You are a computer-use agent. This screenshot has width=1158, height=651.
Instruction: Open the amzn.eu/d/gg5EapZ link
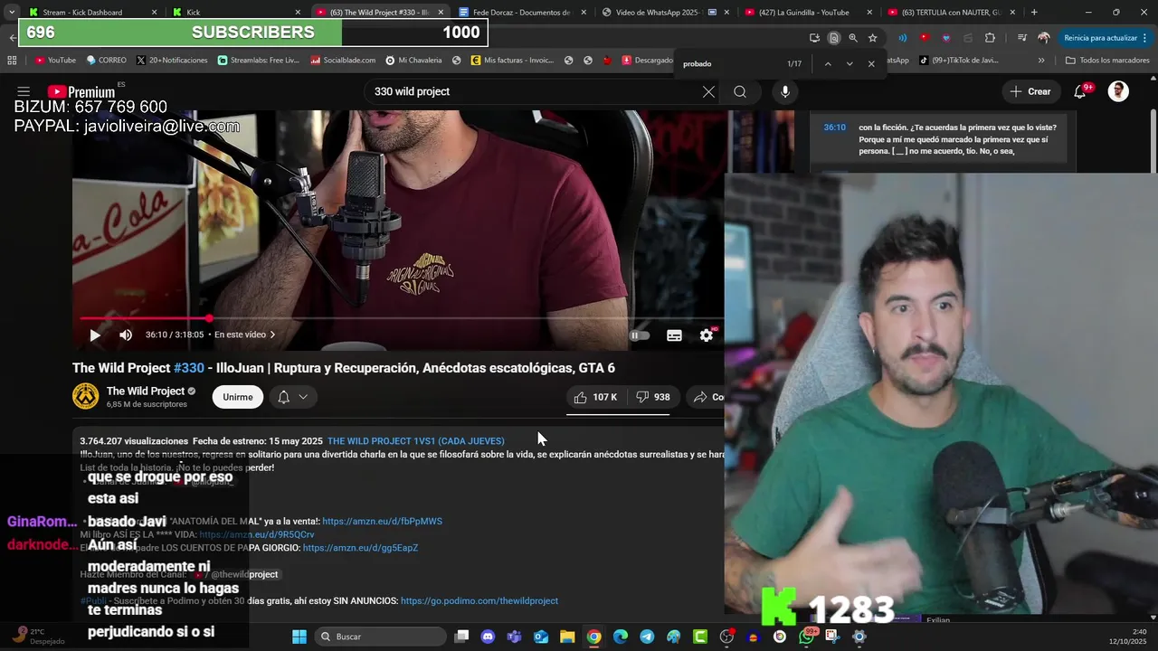360,548
